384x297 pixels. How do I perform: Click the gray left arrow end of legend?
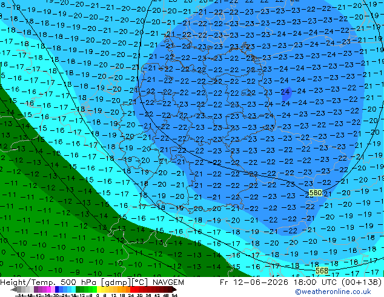(x=14, y=290)
